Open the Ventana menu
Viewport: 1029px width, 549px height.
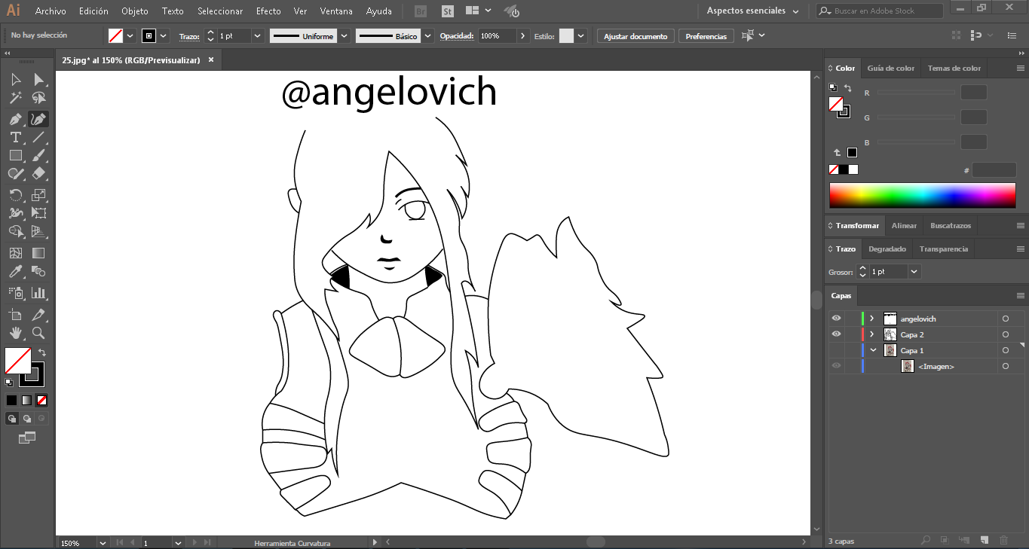coord(336,11)
